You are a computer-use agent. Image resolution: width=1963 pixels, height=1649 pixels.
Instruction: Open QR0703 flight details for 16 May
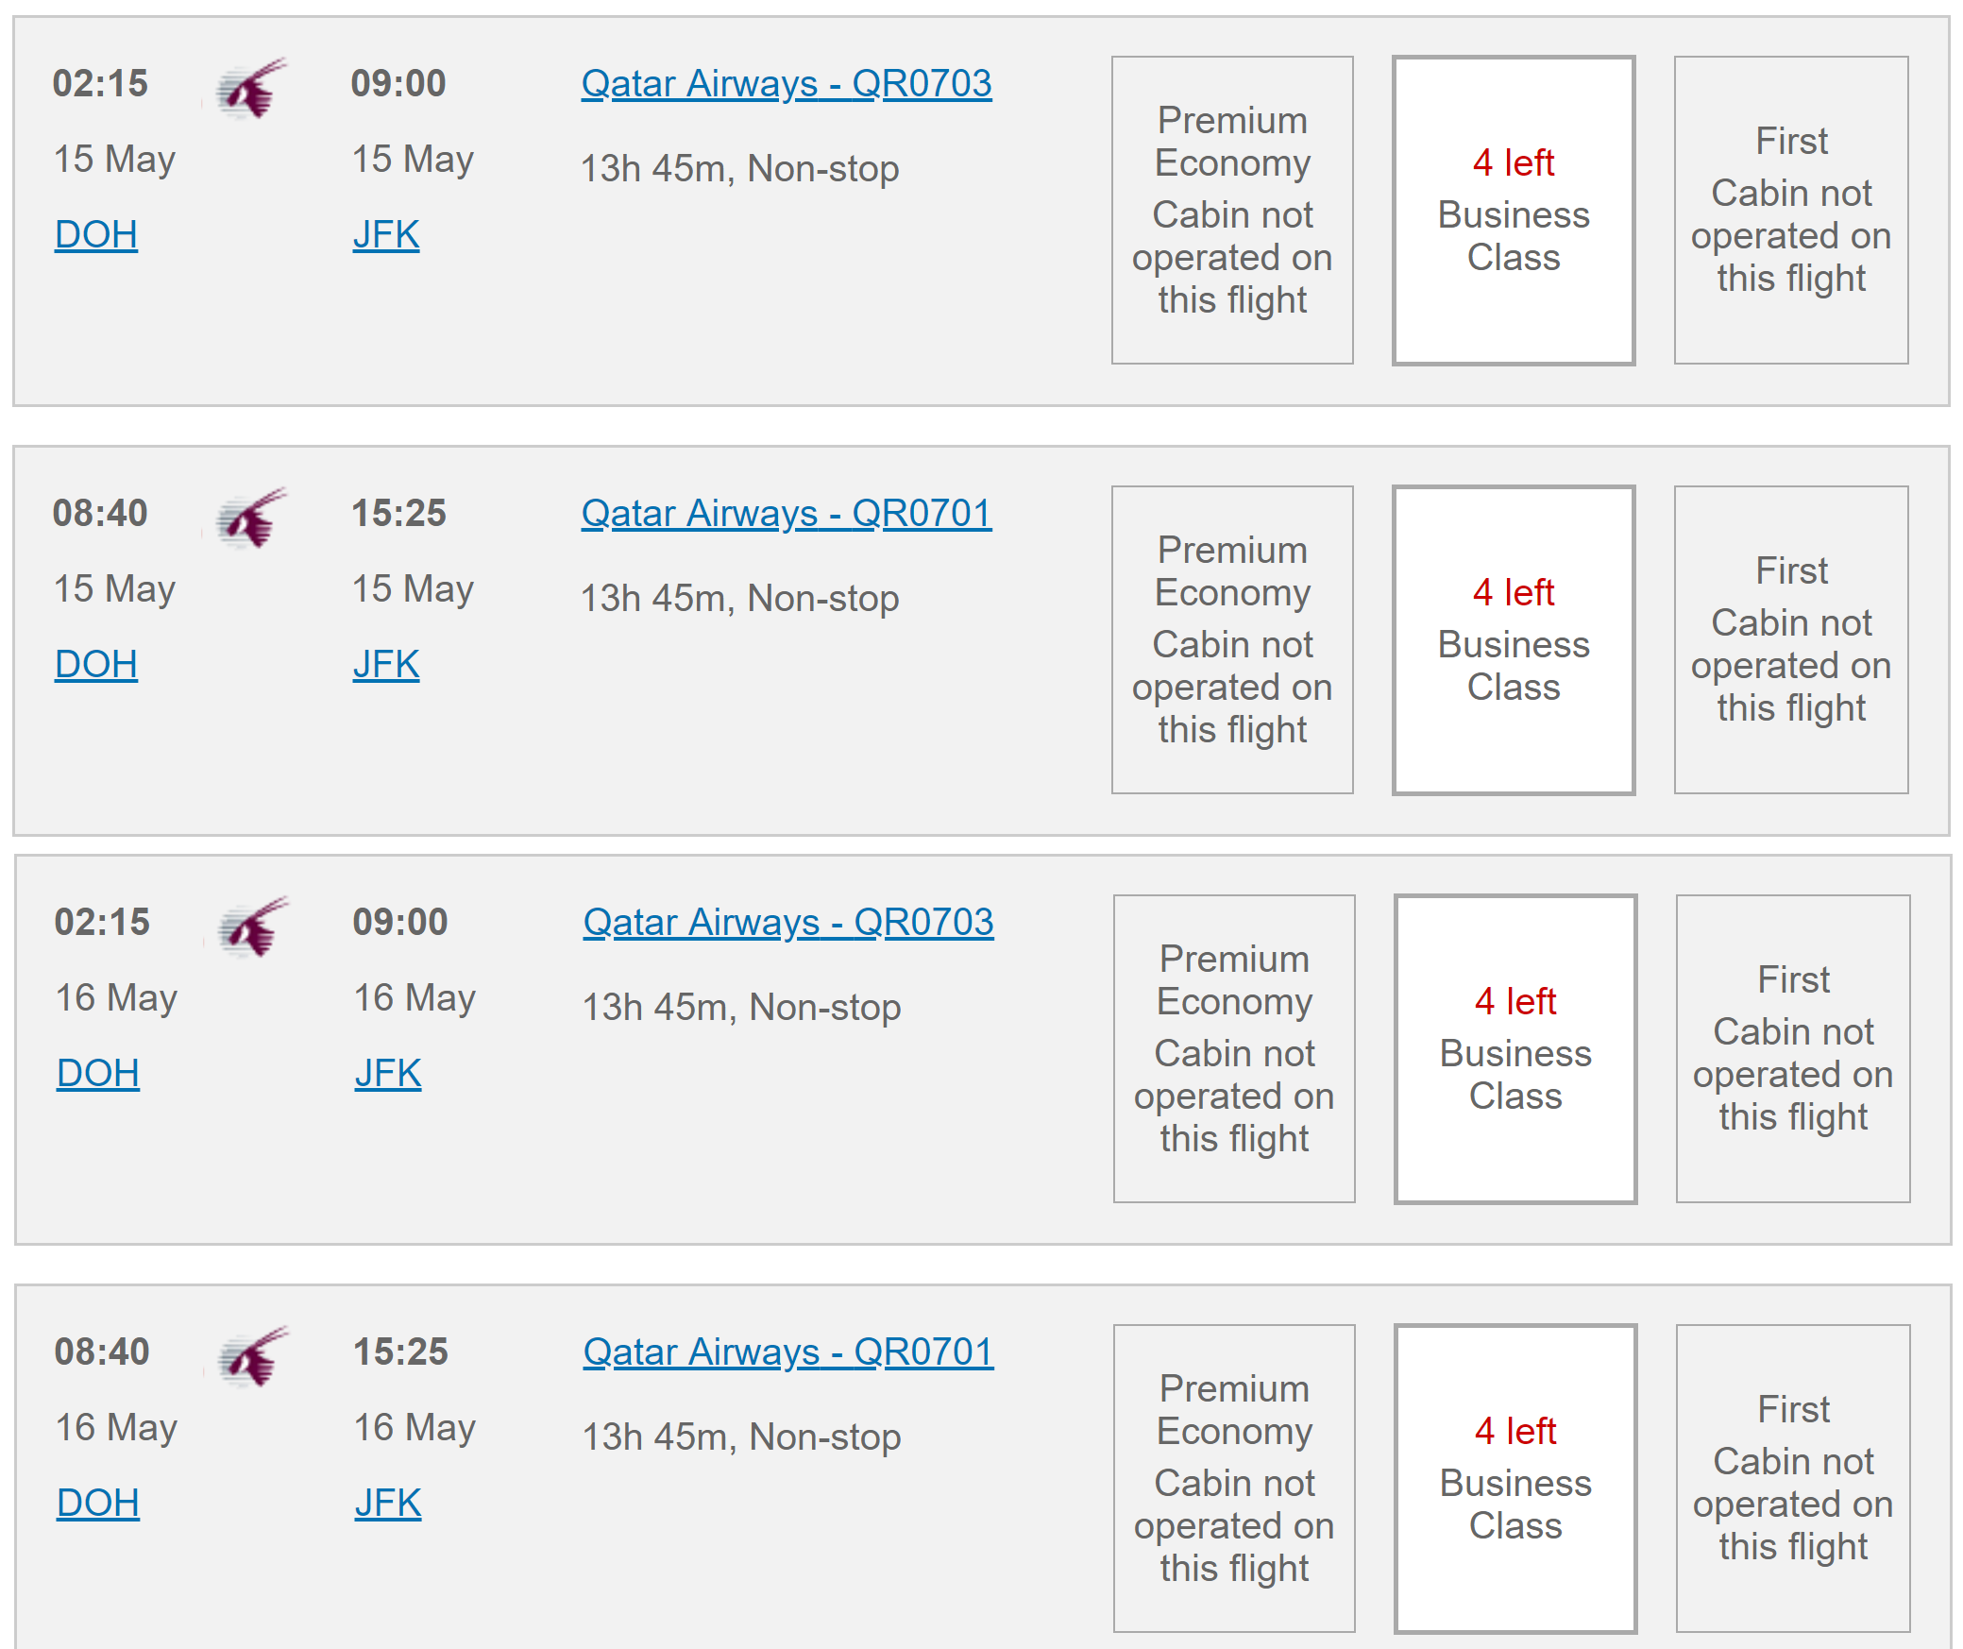pos(788,923)
